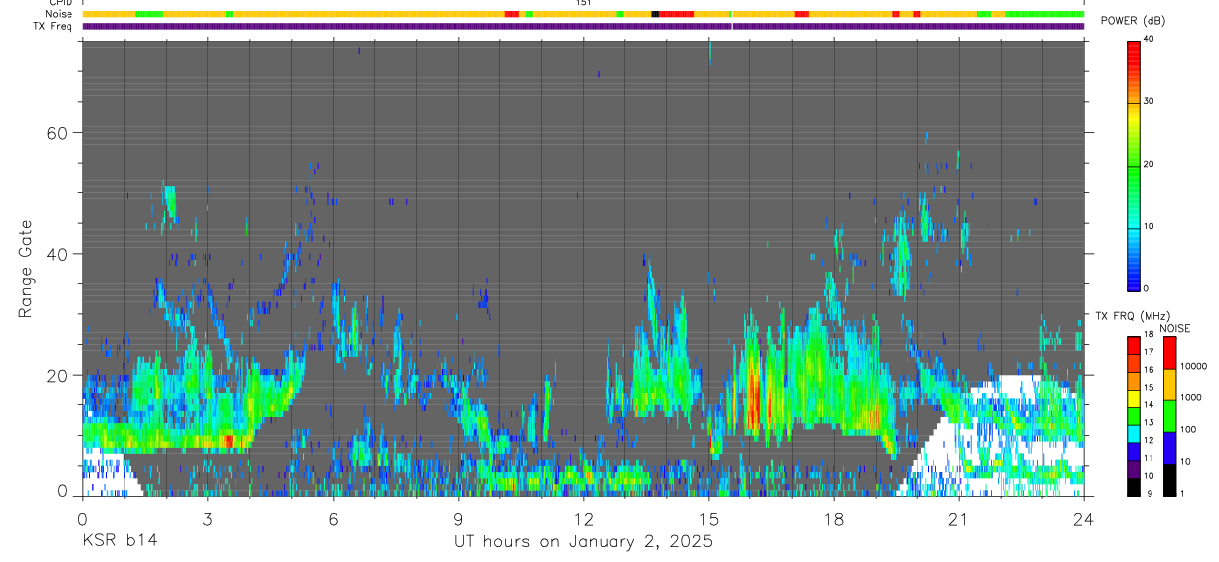Click the Range Gate axis title
This screenshot has height=562, width=1219.
click(24, 269)
